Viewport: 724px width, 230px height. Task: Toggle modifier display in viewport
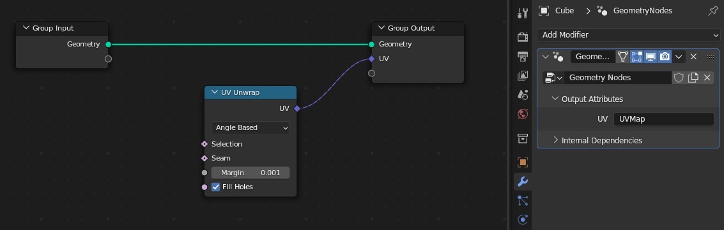tap(651, 57)
